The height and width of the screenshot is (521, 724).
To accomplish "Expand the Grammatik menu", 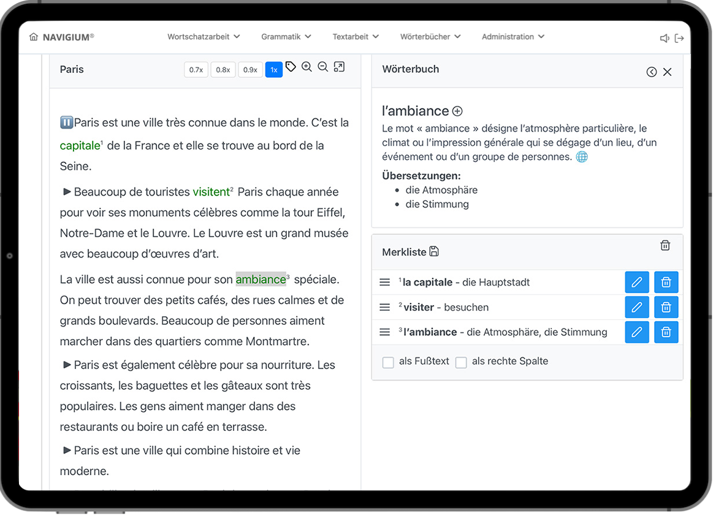I will [286, 36].
